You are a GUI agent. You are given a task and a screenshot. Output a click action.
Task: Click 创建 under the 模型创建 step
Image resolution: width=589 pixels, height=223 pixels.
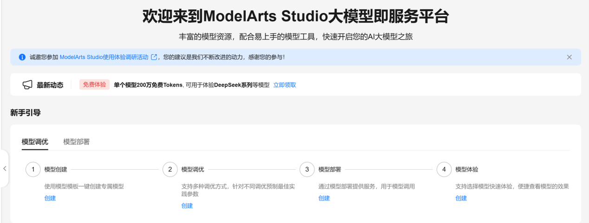pos(50,198)
